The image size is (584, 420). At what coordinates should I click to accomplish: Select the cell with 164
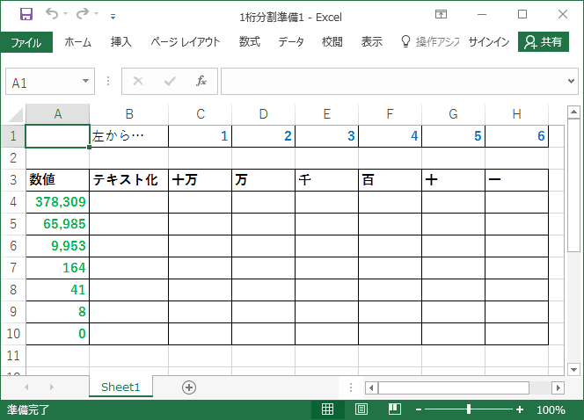point(58,268)
